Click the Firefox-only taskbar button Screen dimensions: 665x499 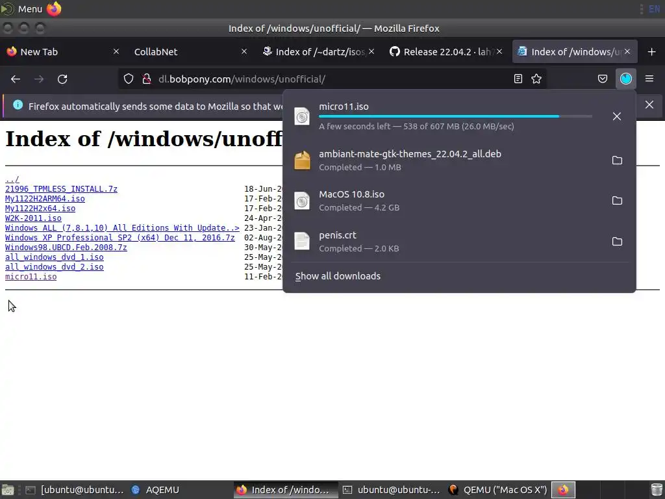[x=563, y=490]
